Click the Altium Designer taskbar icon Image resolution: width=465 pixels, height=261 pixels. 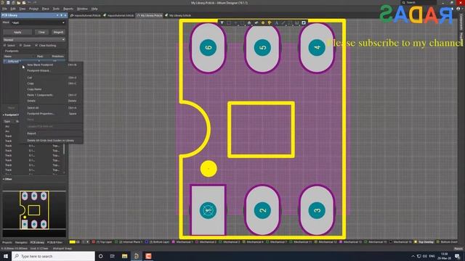[137, 256]
